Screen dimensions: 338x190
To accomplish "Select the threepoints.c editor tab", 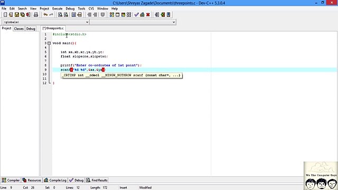I will (x=53, y=28).
